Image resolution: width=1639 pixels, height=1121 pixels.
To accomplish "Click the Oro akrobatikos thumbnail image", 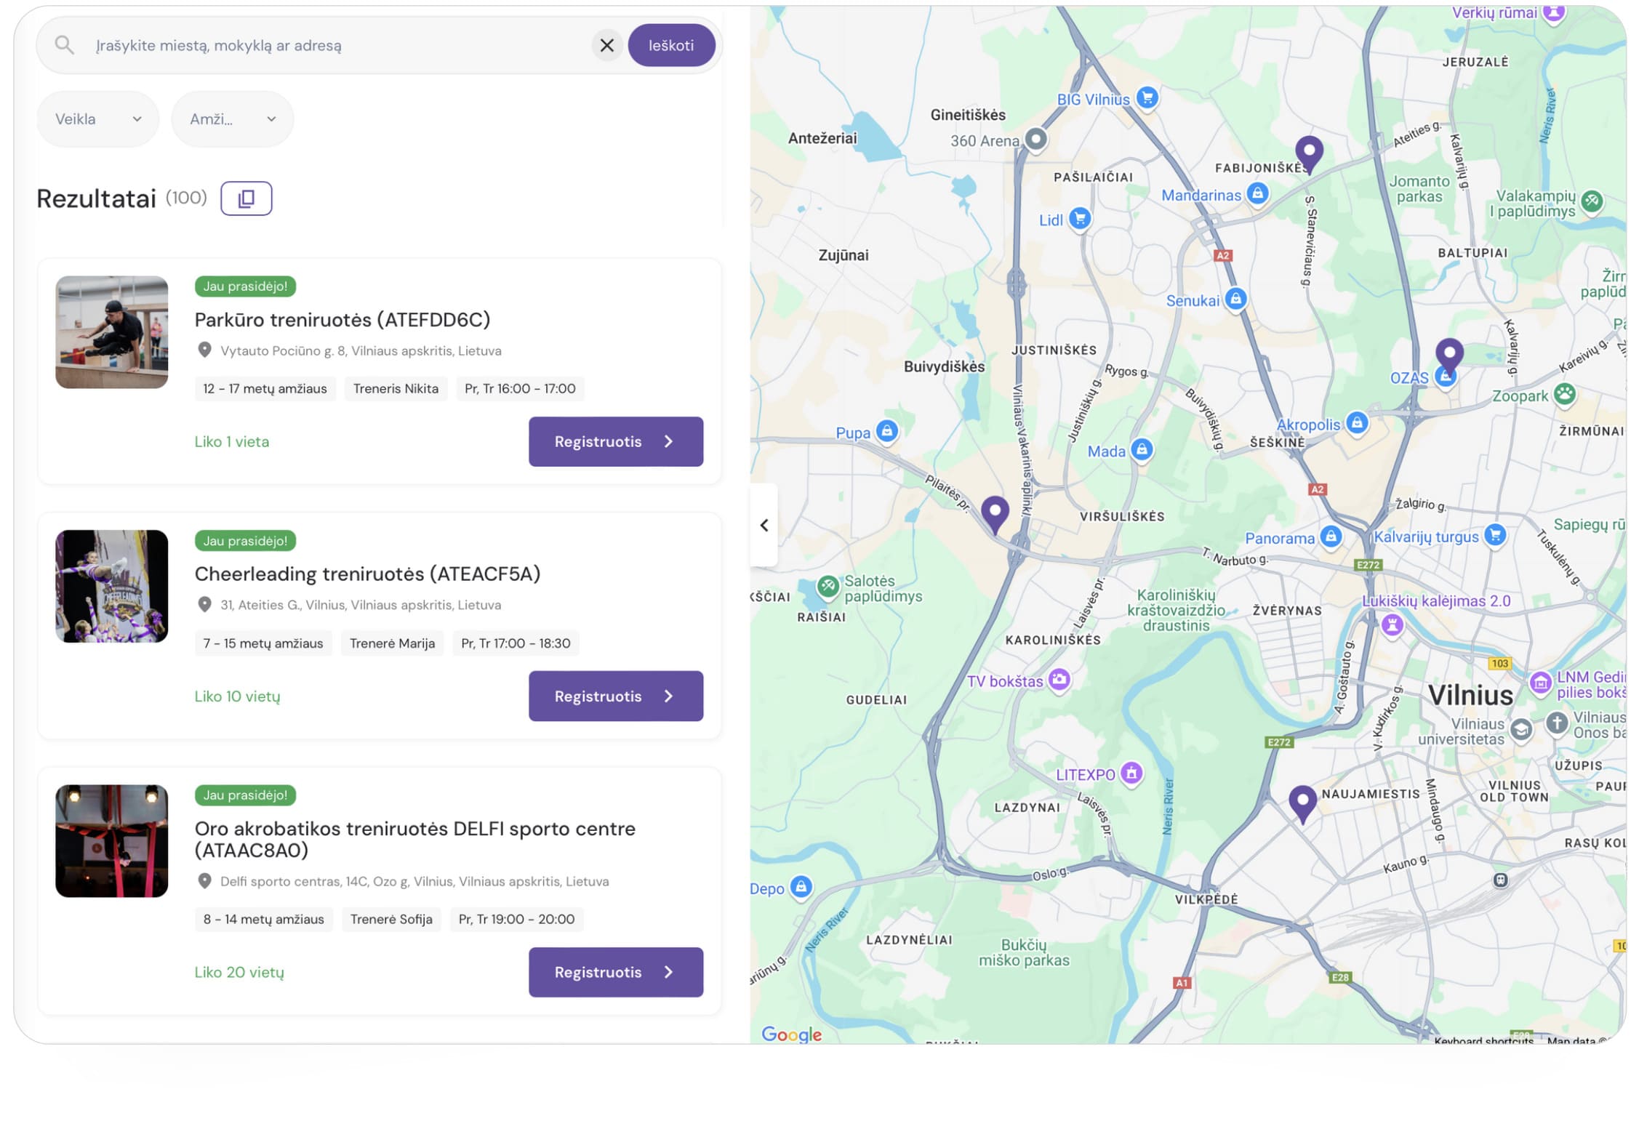I will tap(112, 840).
